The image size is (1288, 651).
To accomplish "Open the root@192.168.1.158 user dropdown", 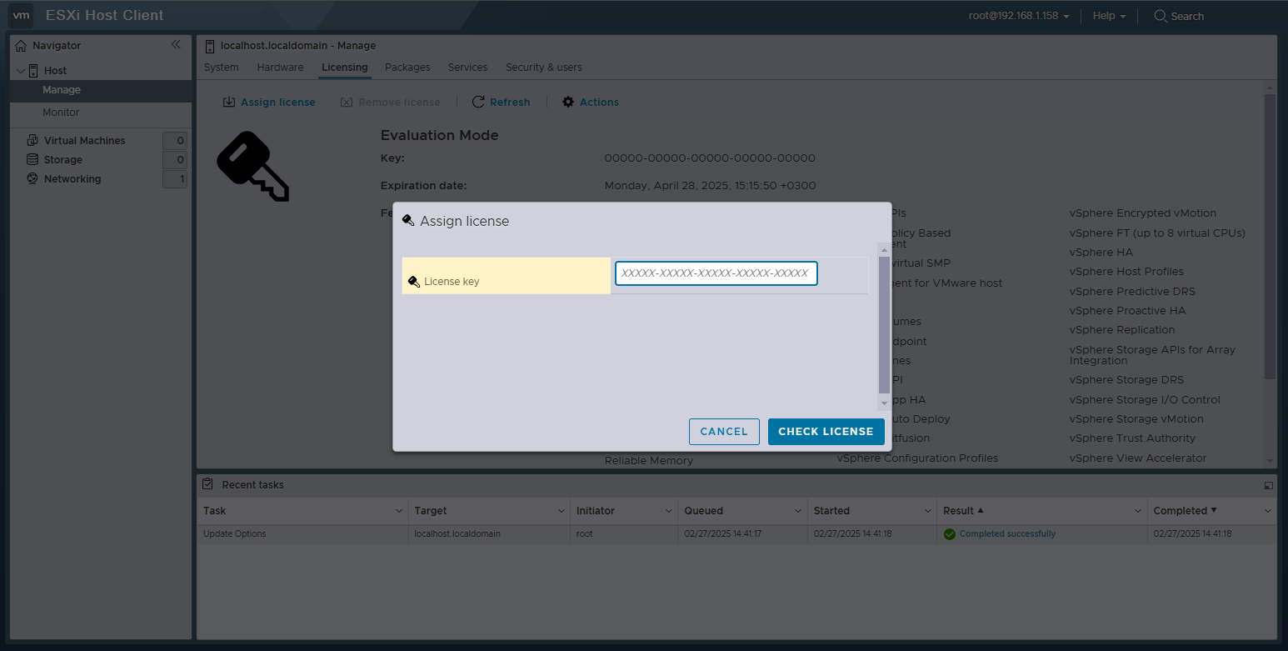I will (x=1018, y=16).
